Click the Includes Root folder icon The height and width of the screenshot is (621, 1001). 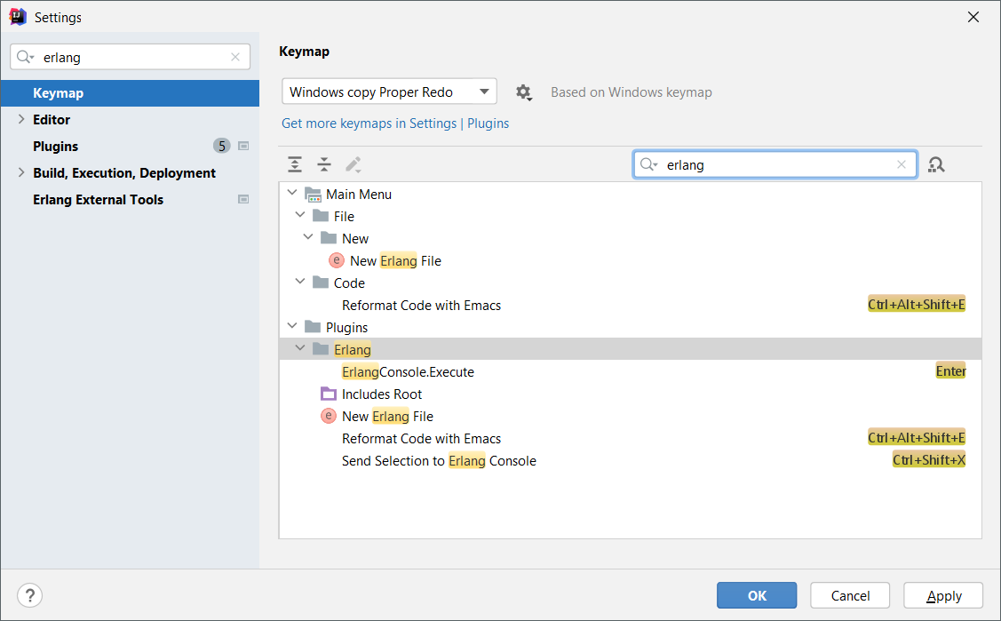328,394
